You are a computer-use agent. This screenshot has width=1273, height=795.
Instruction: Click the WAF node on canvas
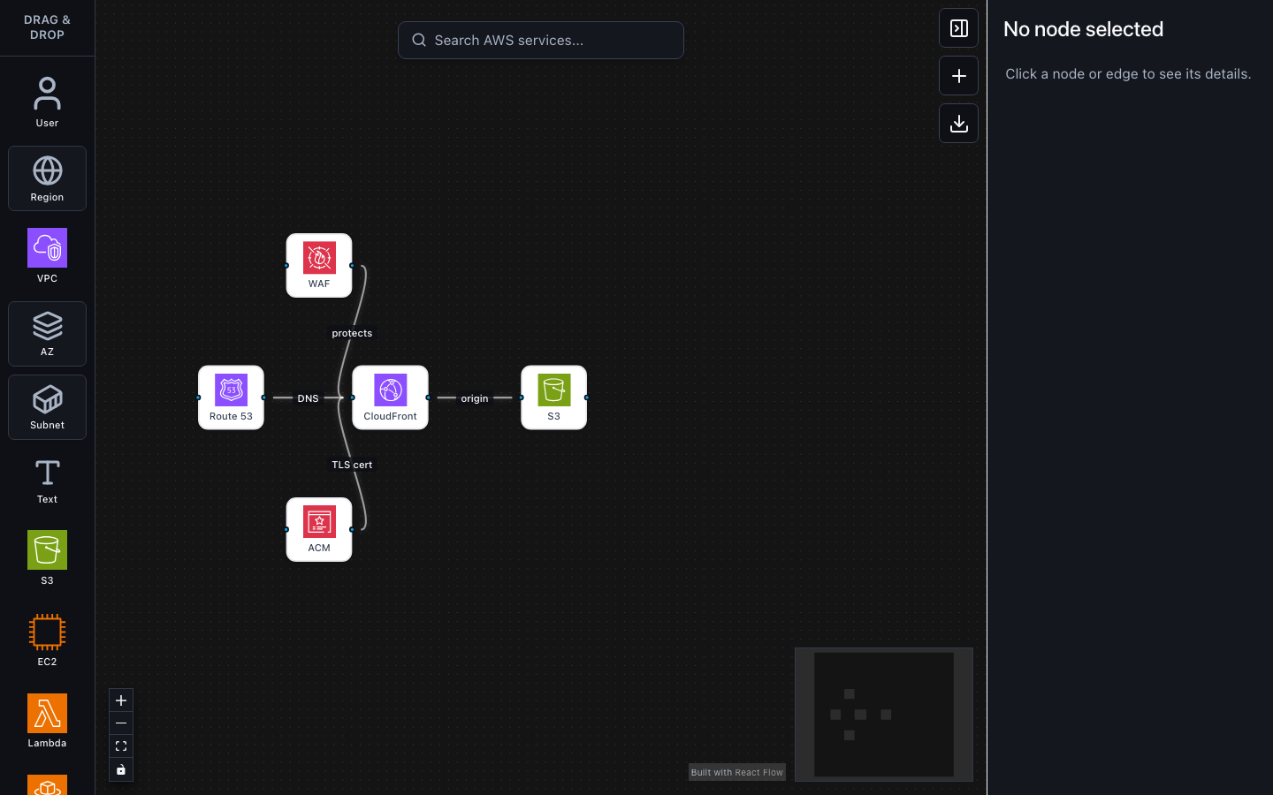[319, 266]
